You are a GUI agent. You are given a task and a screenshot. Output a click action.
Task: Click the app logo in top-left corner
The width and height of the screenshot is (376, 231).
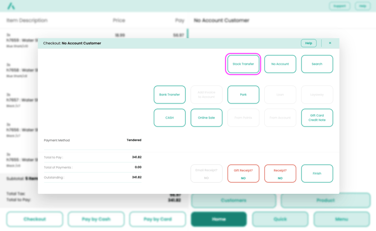[x=11, y=6]
